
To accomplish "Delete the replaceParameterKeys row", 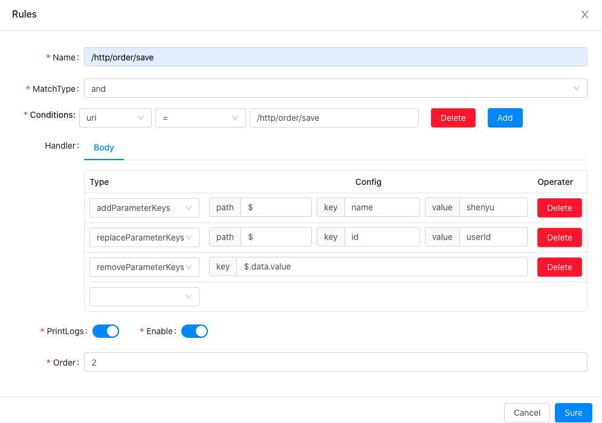I will pos(559,237).
